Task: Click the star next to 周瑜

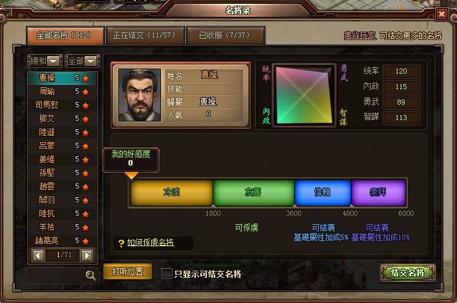Action: point(85,92)
